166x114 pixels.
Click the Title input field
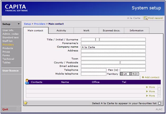[88, 40]
